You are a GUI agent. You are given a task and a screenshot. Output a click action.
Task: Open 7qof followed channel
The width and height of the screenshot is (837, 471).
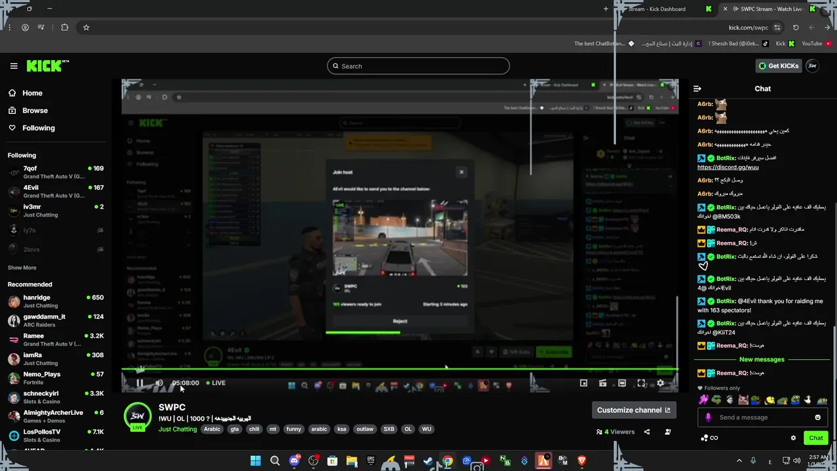point(56,173)
